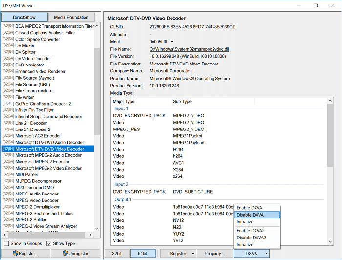Select Infinite Pin Tee Filter
The height and width of the screenshot is (260, 342).
48,110
